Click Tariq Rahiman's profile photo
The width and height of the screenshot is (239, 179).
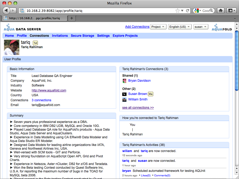click(x=12, y=47)
